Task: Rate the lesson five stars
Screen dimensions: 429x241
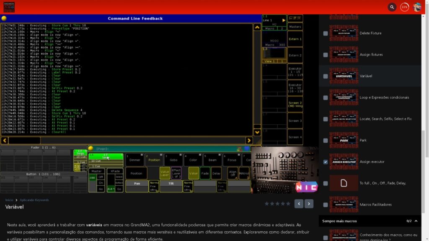Action: (x=288, y=204)
